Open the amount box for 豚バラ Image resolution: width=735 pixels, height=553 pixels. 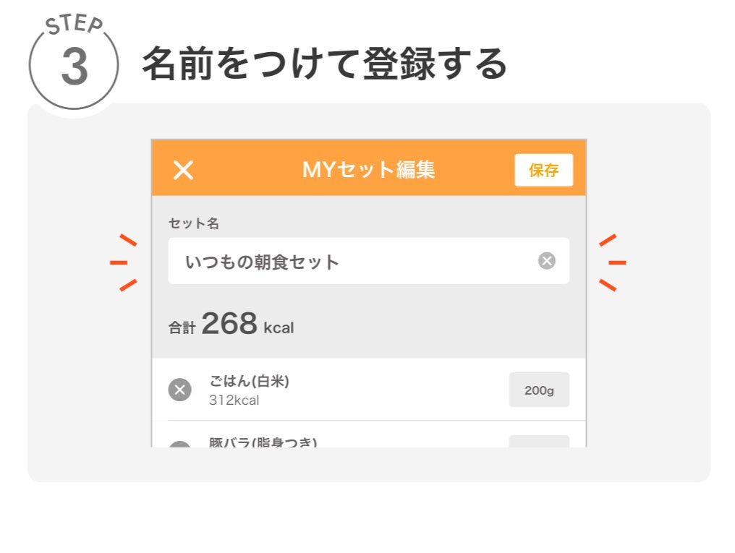click(x=539, y=442)
